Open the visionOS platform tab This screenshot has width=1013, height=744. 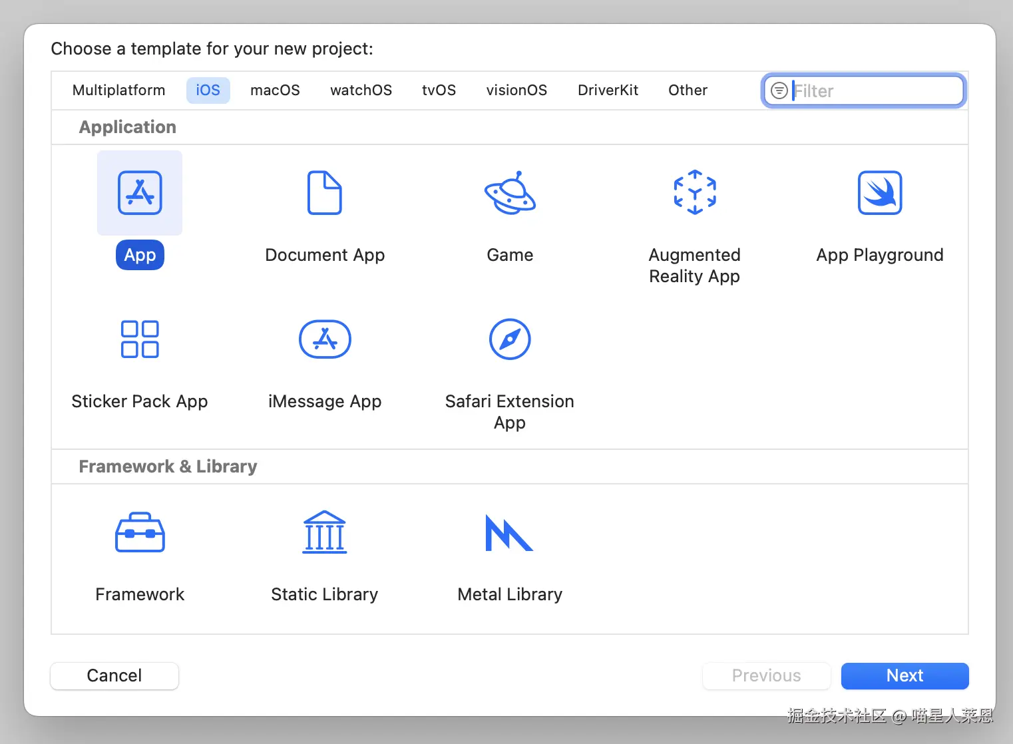[516, 91]
